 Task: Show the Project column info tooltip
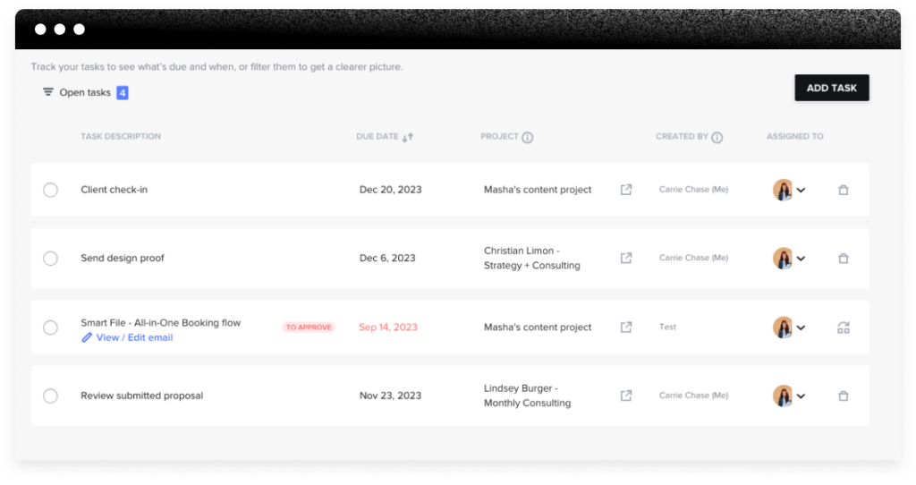pyautogui.click(x=528, y=137)
